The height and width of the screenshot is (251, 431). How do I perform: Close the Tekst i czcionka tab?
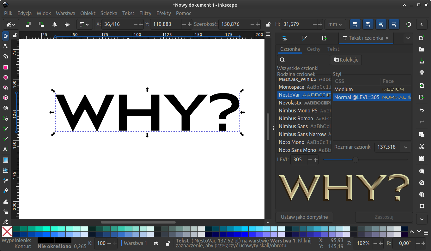click(387, 38)
